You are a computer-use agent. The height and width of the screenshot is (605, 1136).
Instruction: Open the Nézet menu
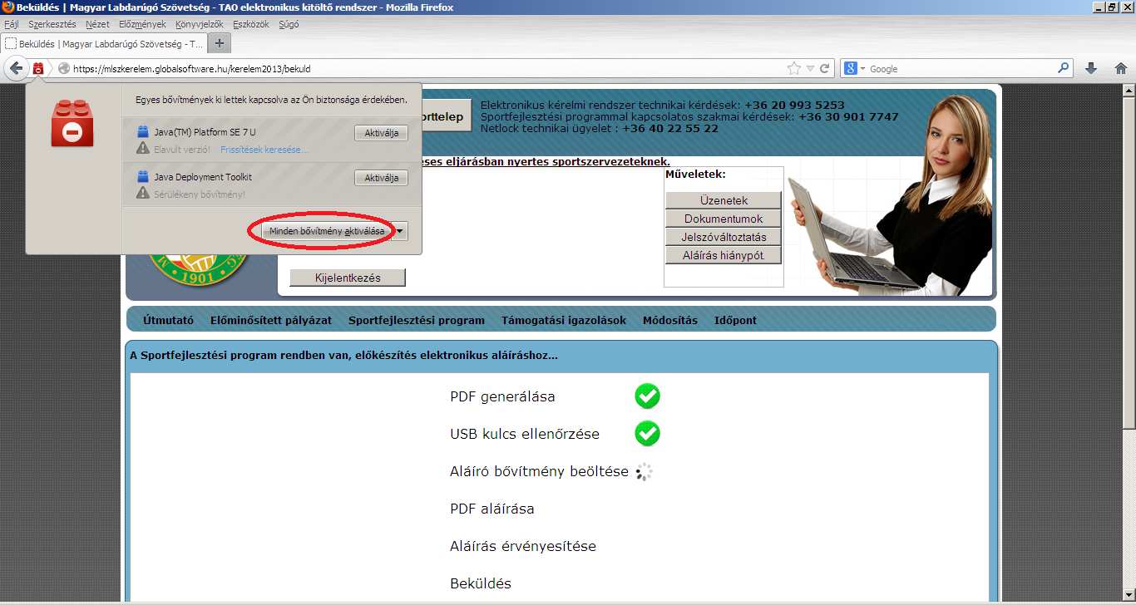click(97, 24)
